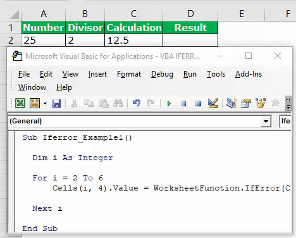Select column C header in Excel
The image size is (296, 238).
[133, 14]
